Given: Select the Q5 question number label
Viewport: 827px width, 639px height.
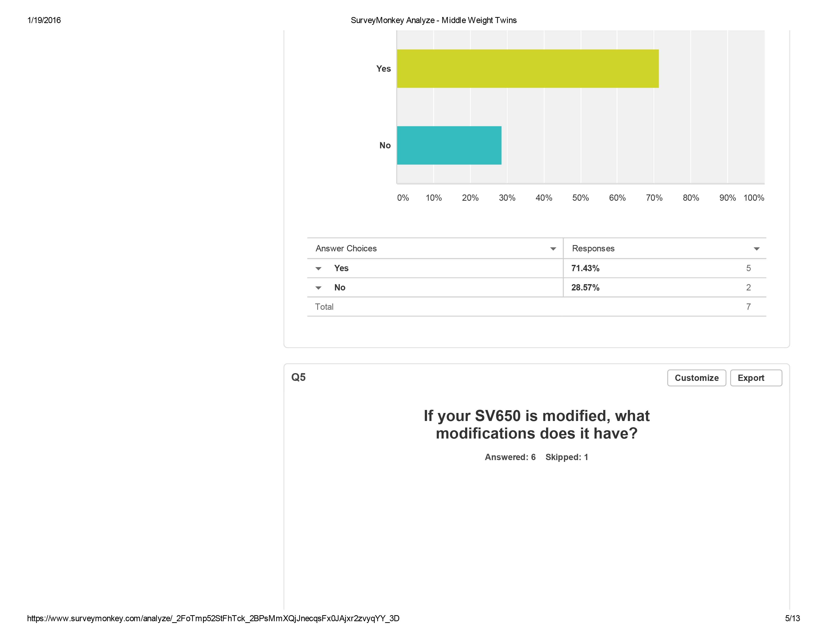Looking at the screenshot, I should (298, 377).
